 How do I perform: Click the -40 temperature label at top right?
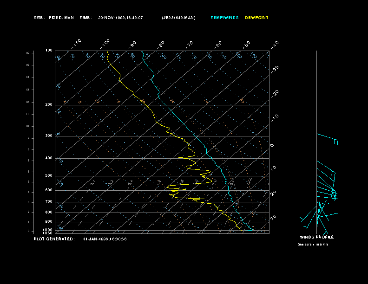pyautogui.click(x=275, y=44)
